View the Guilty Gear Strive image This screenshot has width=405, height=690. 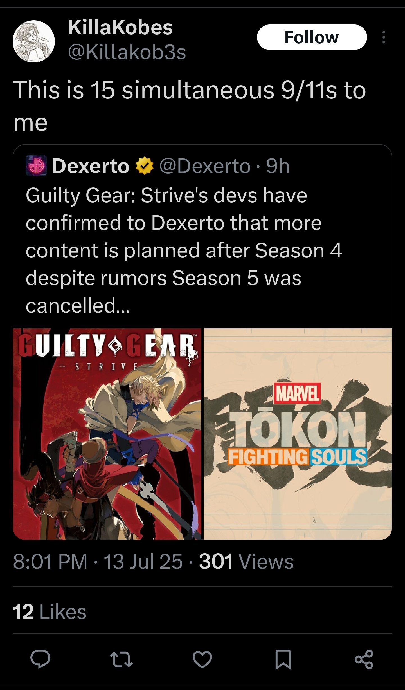[x=107, y=434]
